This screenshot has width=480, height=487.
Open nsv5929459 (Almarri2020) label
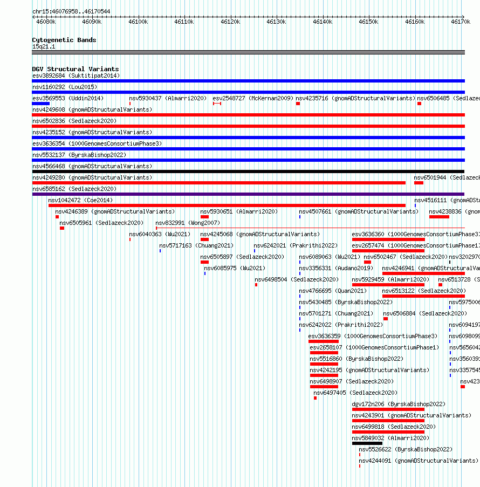click(390, 280)
